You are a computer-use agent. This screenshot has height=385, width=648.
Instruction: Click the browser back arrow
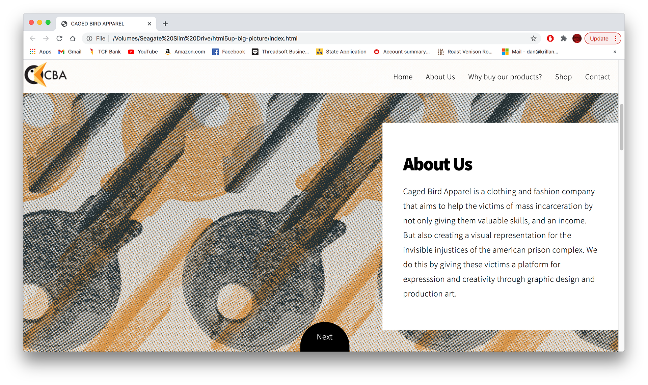(32, 38)
